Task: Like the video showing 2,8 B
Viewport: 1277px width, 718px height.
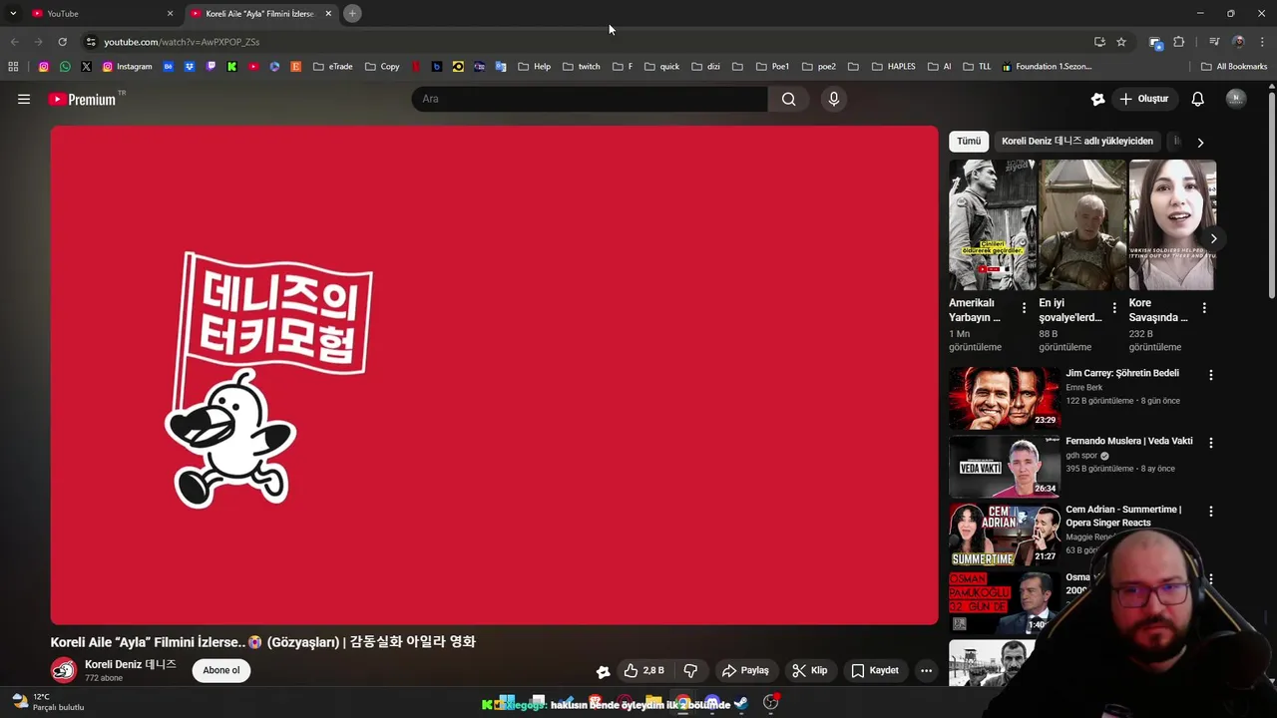Action: pyautogui.click(x=643, y=670)
